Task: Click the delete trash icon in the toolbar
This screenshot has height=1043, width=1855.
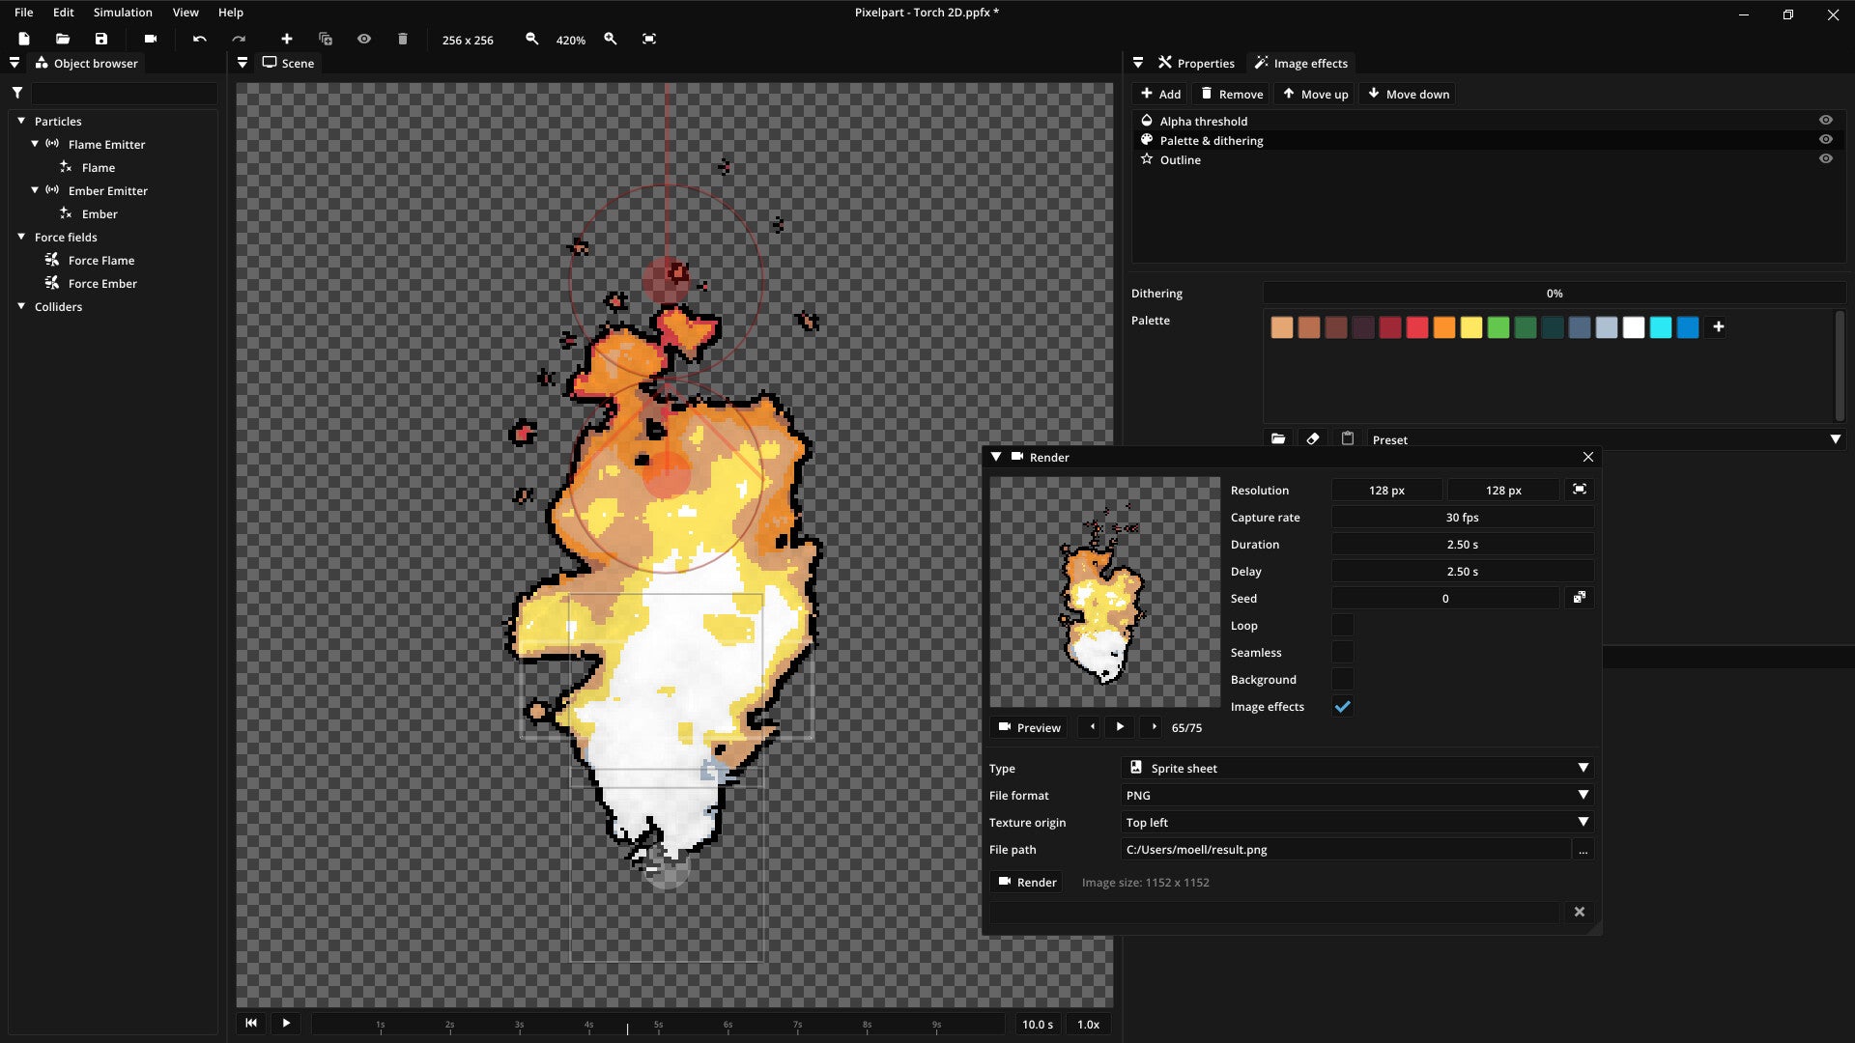Action: click(403, 39)
